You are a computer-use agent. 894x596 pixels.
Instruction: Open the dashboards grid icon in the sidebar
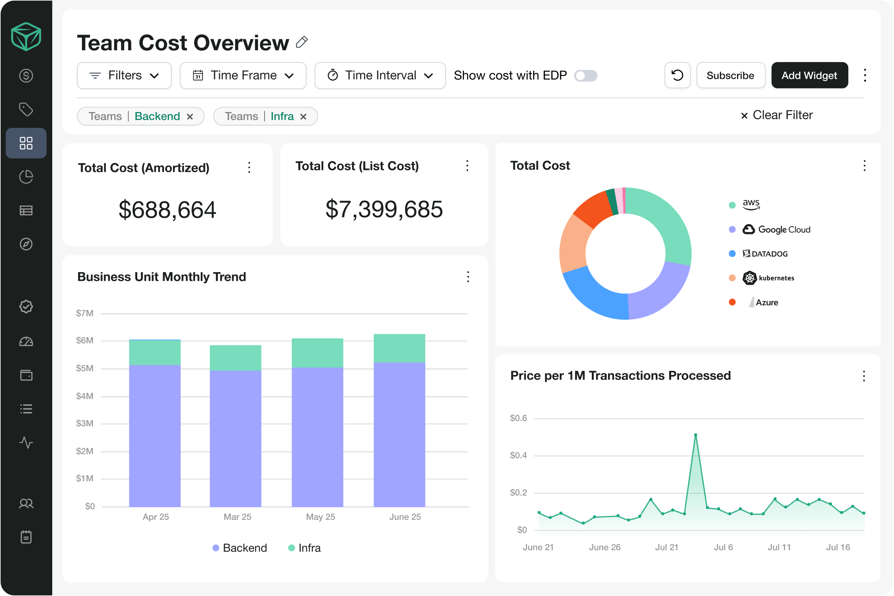coord(26,143)
